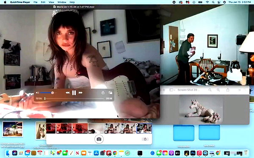
Task: Open Launchpad from the Dock
Action: 21,153
